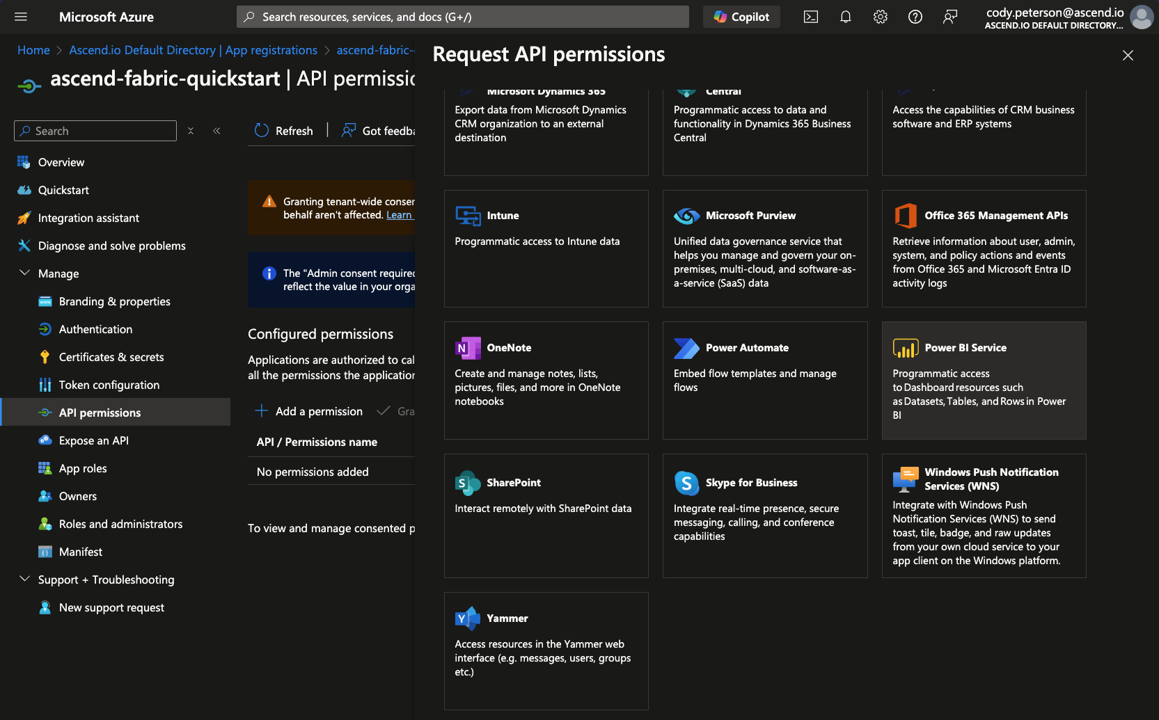The image size is (1159, 720).
Task: Select Microsoft Dynamics 365 export card
Action: click(546, 132)
